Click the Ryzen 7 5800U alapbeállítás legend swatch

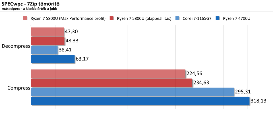(x=111, y=18)
